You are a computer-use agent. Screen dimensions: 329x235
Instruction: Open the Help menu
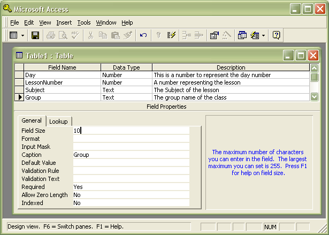[x=127, y=22]
